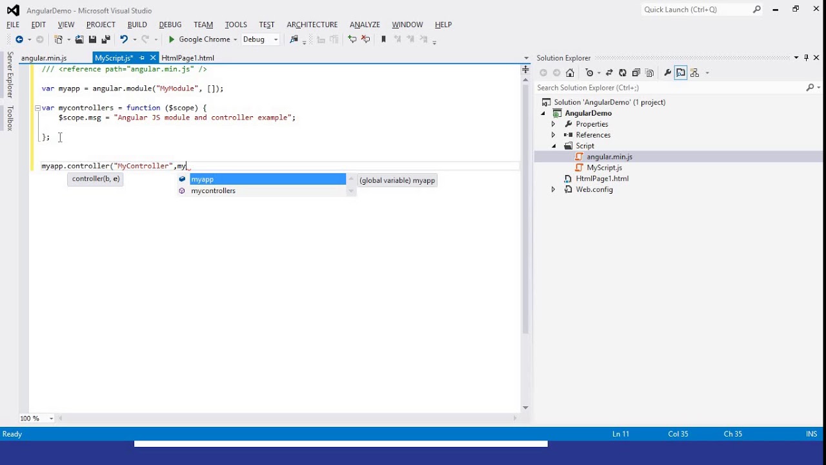The image size is (826, 465).
Task: Select angular.min.js in Solution Explorer
Action: coord(609,157)
